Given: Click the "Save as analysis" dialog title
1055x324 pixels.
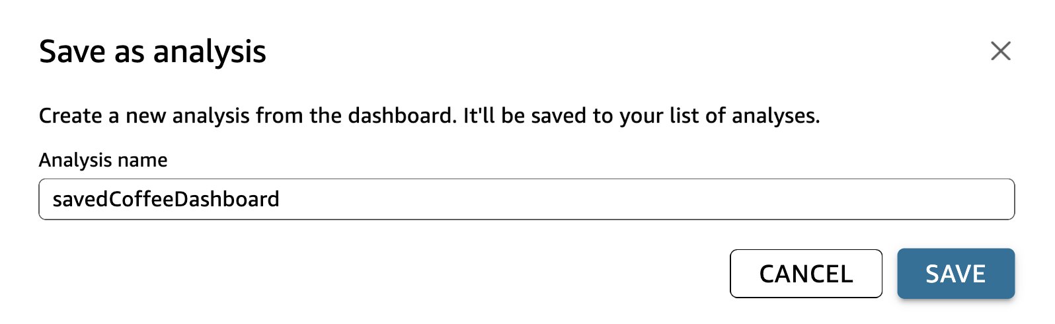Looking at the screenshot, I should click(153, 52).
